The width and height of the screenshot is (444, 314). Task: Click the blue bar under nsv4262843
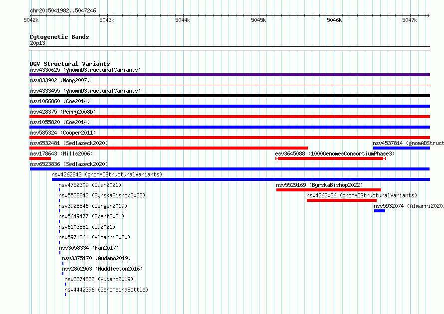pyautogui.click(x=241, y=179)
